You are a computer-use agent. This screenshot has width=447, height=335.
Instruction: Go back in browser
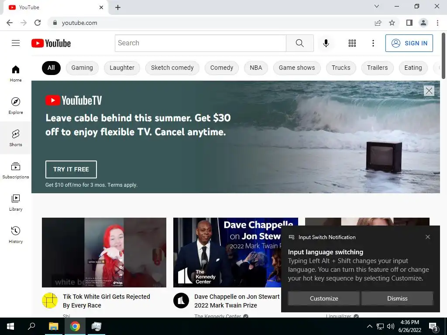click(10, 23)
